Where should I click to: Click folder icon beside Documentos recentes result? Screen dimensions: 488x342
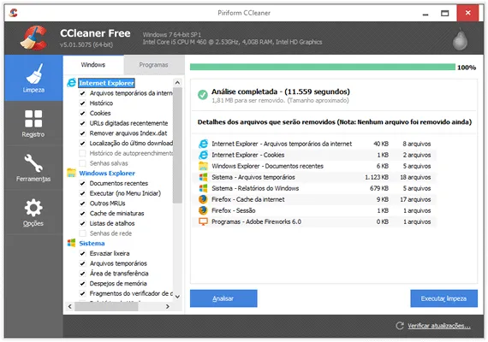click(x=203, y=166)
